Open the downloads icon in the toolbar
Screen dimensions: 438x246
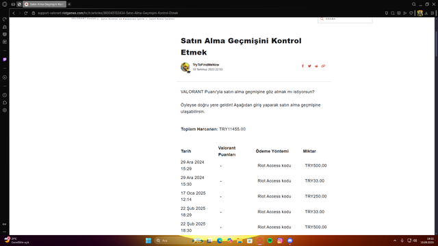tap(426, 13)
